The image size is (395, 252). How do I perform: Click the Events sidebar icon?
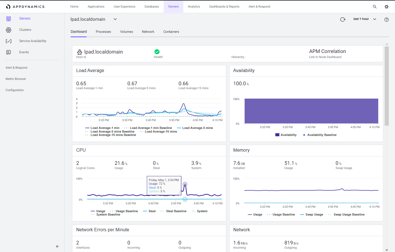point(9,52)
